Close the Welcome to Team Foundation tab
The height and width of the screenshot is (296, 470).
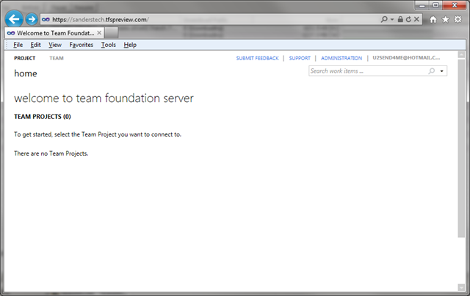click(x=100, y=33)
